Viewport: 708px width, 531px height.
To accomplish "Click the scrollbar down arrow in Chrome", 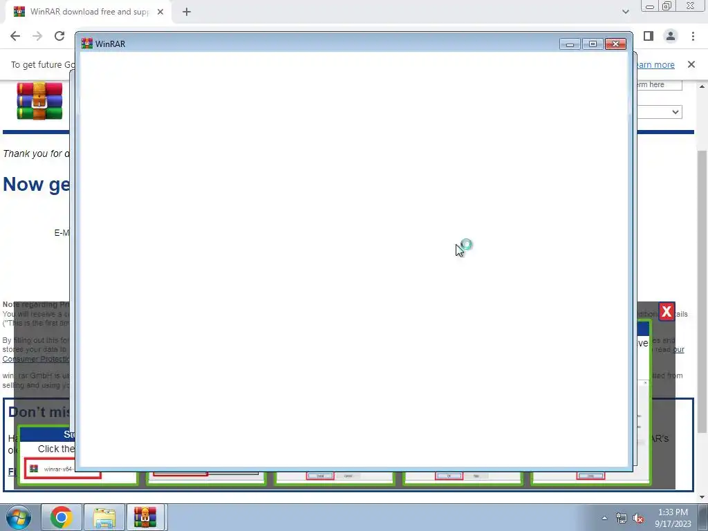I will pyautogui.click(x=702, y=497).
